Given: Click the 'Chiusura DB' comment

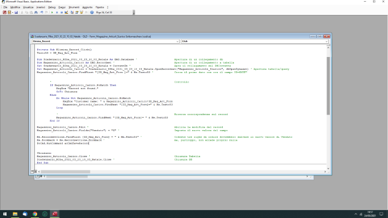Looking at the screenshot, I should (x=183, y=159).
